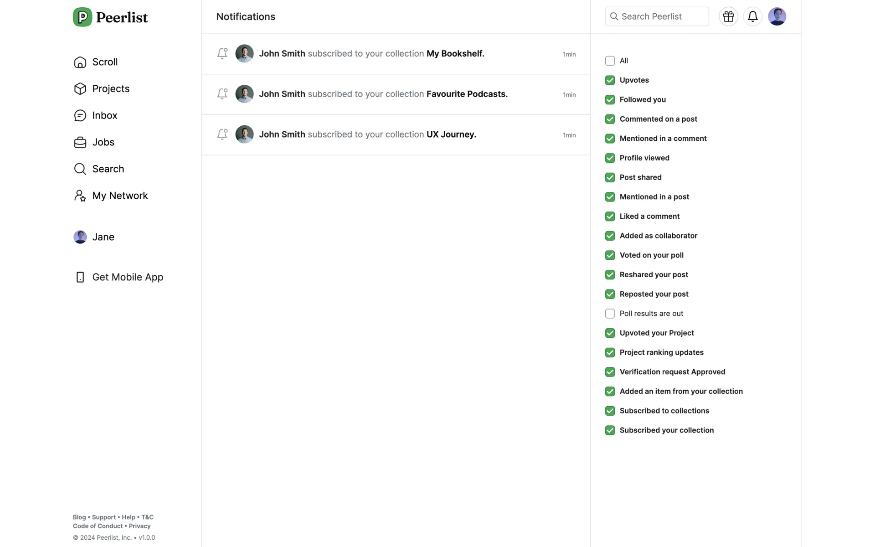This screenshot has width=875, height=547.
Task: Click the Get Mobile App phone icon
Action: [x=80, y=277]
